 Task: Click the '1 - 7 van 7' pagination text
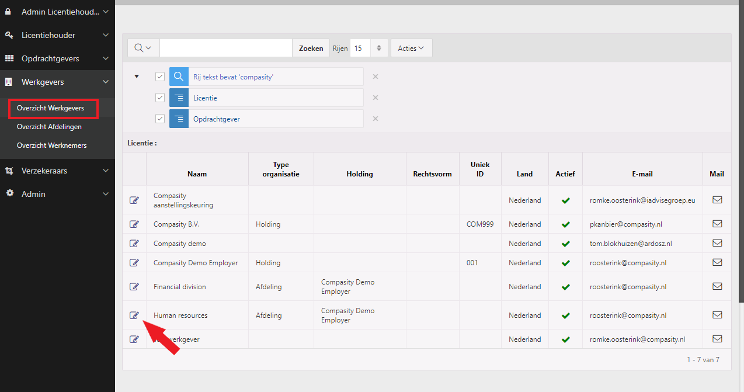pos(703,360)
